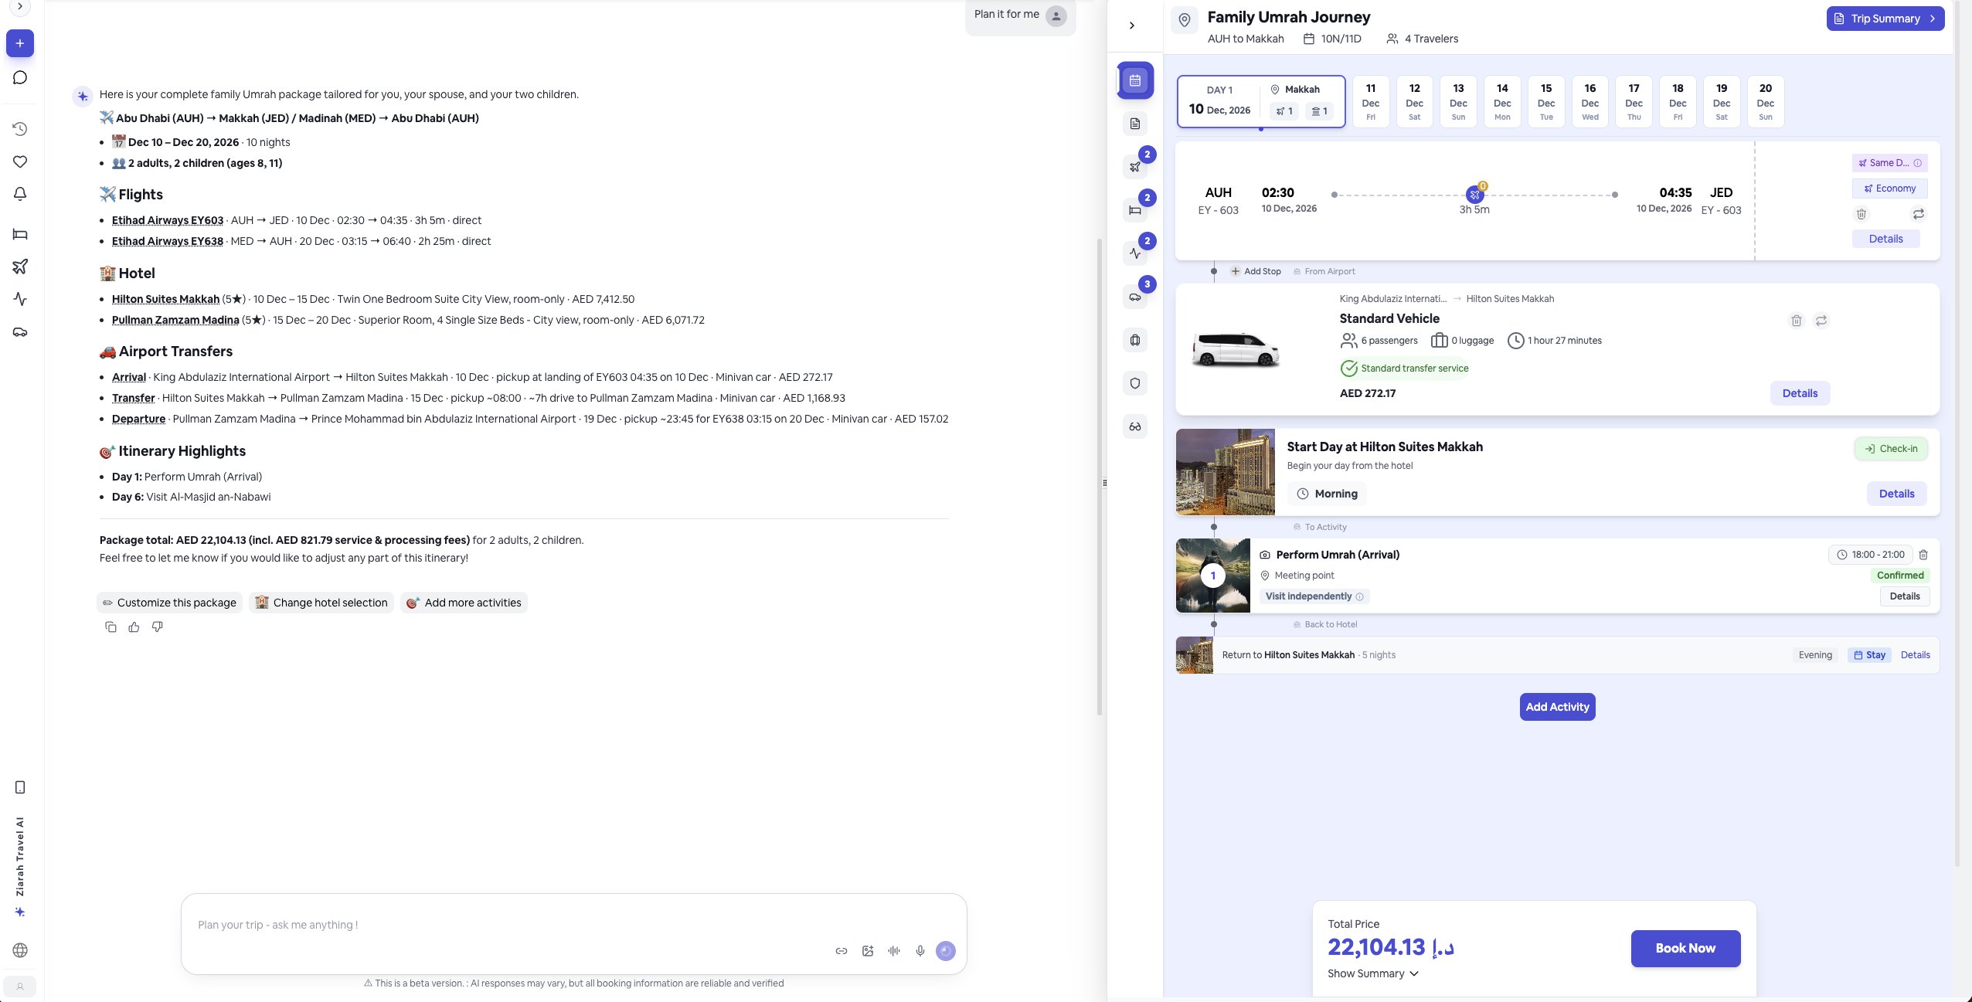This screenshot has height=1002, width=1972.
Task: Open Trip Summary
Action: [x=1885, y=19]
